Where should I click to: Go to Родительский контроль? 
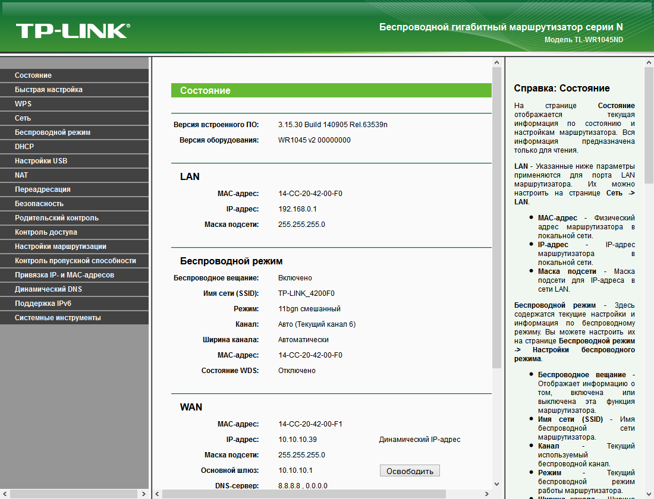74,217
